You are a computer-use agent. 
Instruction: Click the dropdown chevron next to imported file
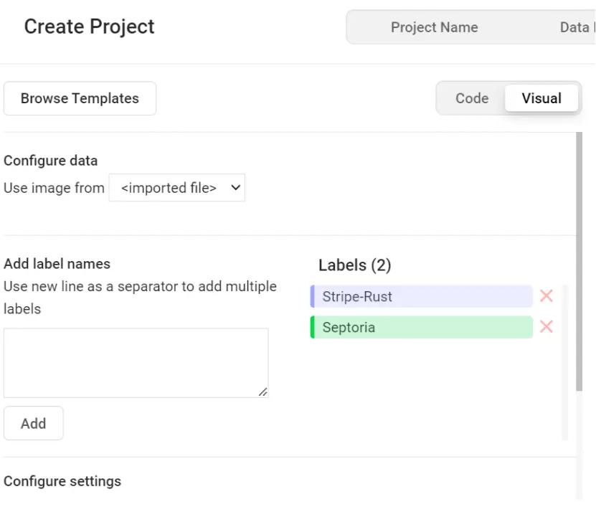pos(235,187)
